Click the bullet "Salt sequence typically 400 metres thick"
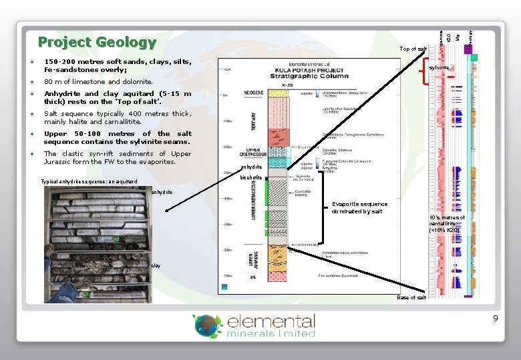The image size is (521, 360). point(118,118)
